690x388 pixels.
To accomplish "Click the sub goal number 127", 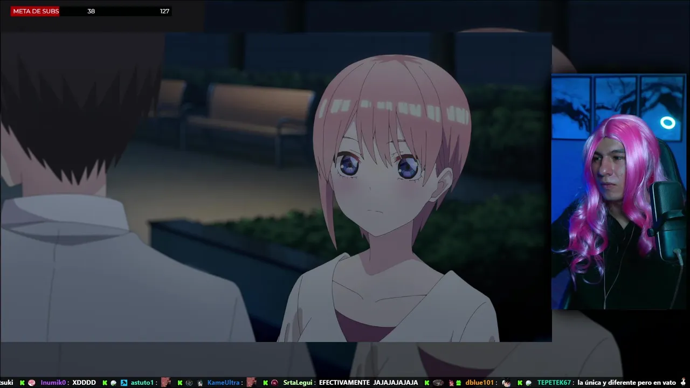I will (164, 11).
